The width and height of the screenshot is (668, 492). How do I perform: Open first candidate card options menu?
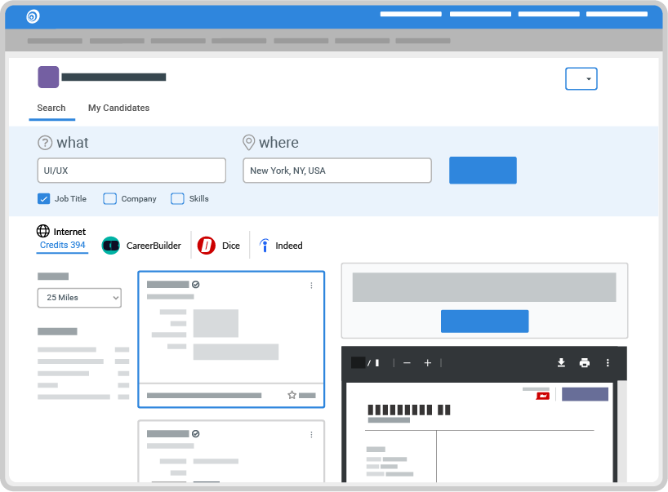pyautogui.click(x=311, y=286)
